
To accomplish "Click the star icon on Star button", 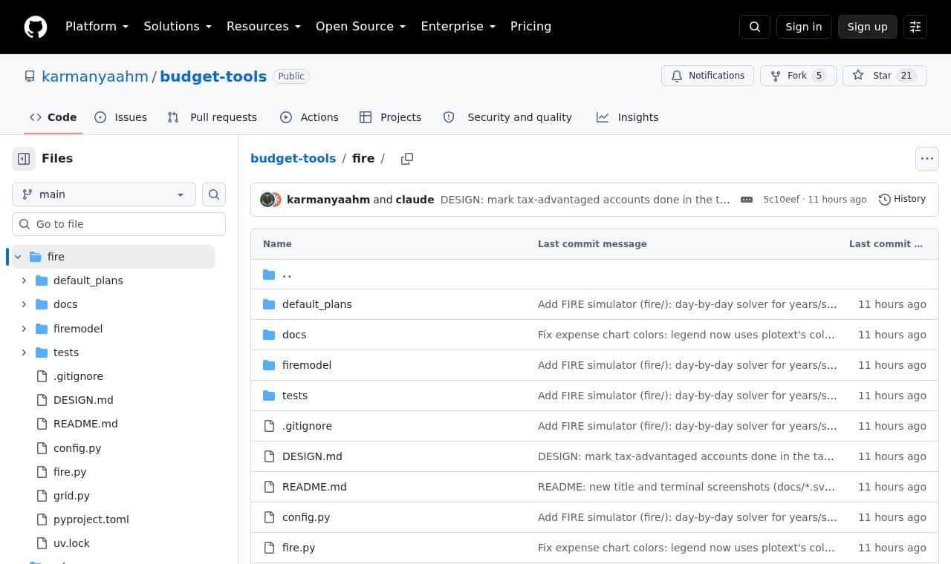I will tap(858, 76).
